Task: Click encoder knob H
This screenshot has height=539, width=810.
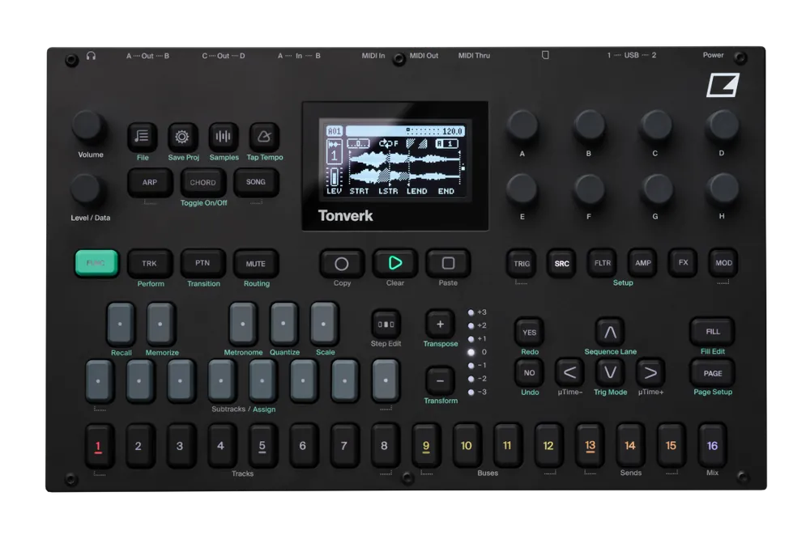Action: click(x=723, y=189)
